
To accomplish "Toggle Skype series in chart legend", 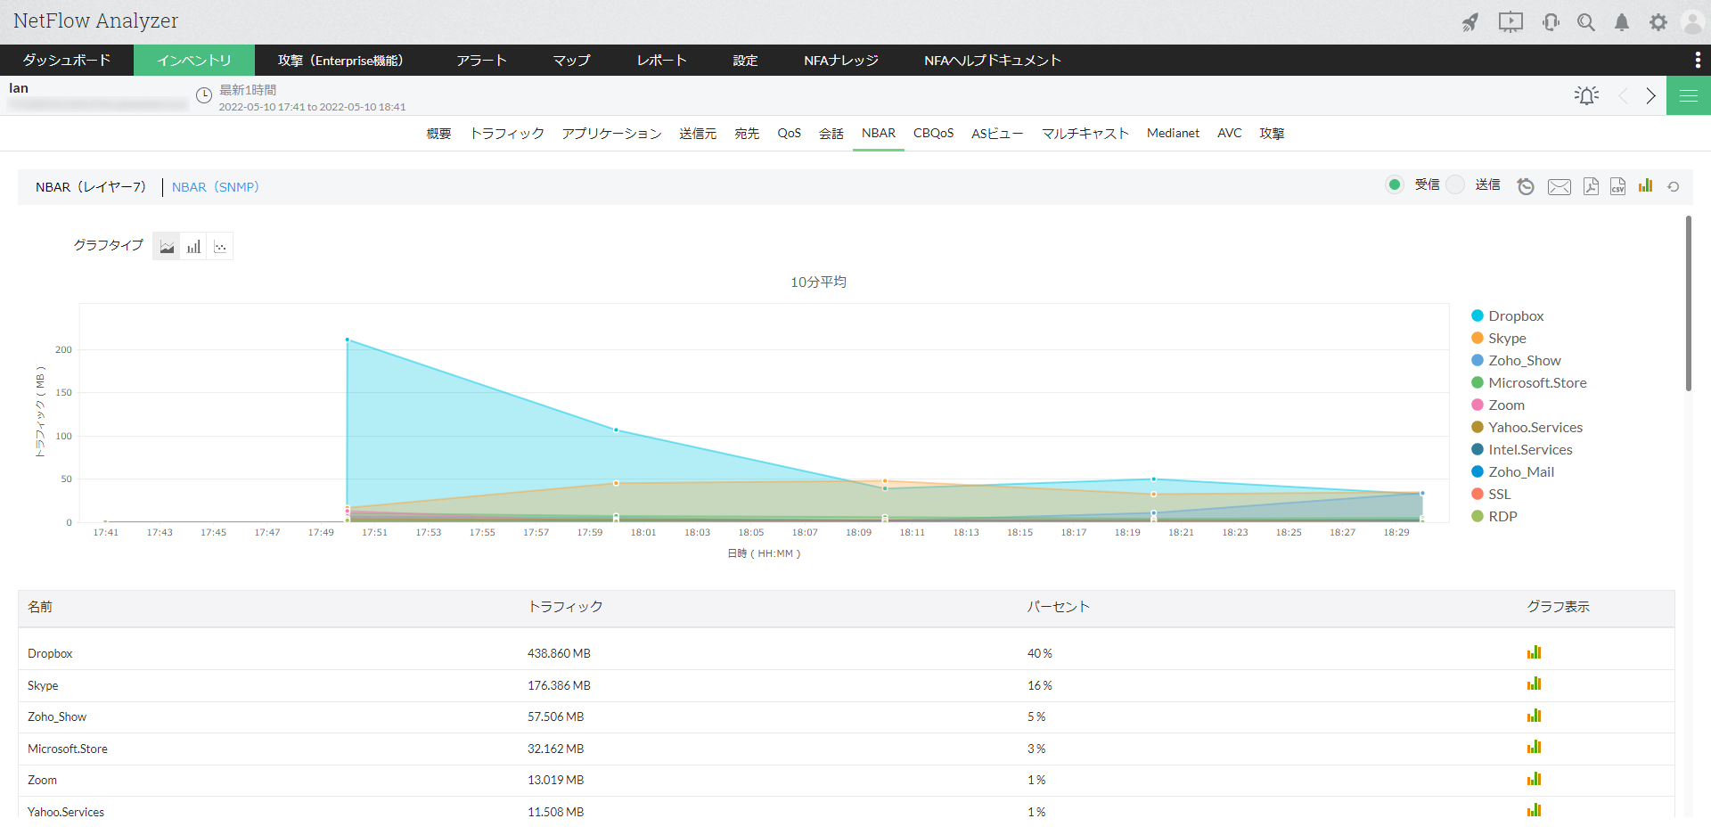I will [x=1507, y=339].
